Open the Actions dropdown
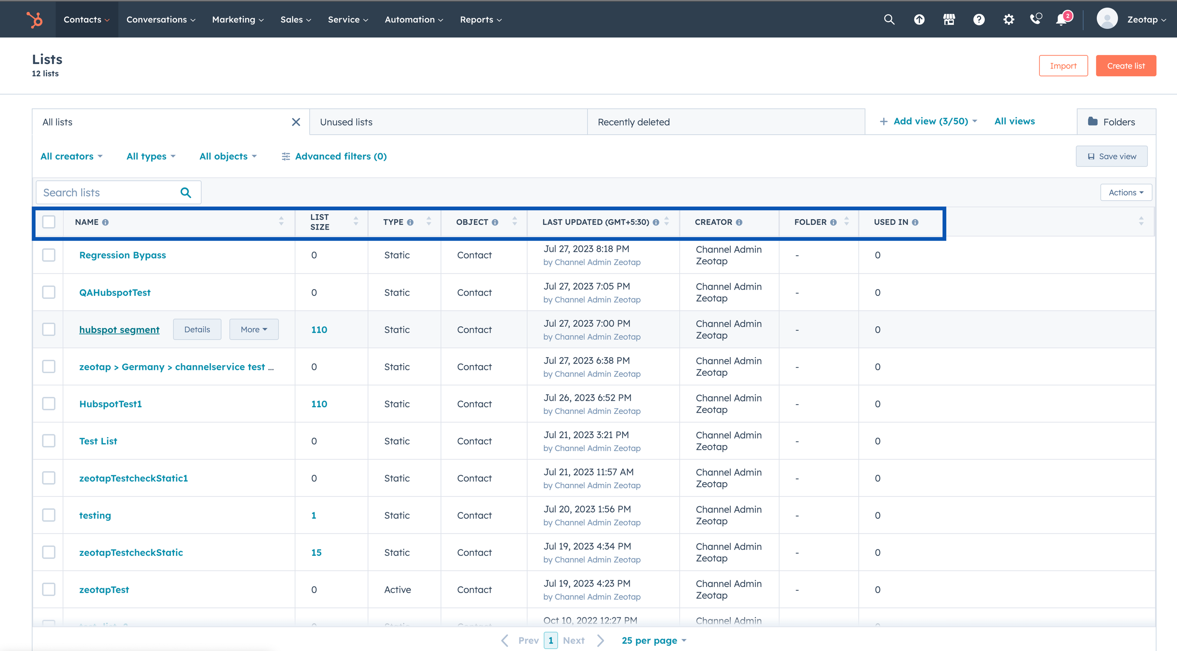 (1125, 192)
